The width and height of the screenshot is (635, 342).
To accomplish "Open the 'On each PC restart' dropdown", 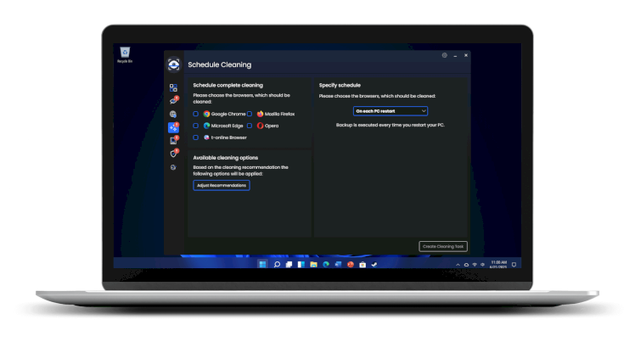I will click(391, 111).
